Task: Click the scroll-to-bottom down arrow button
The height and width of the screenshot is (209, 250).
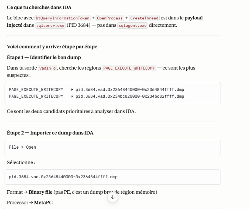Action: (112, 197)
